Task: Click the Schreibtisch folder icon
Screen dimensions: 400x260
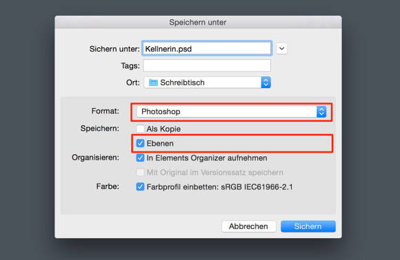Action: (x=153, y=83)
